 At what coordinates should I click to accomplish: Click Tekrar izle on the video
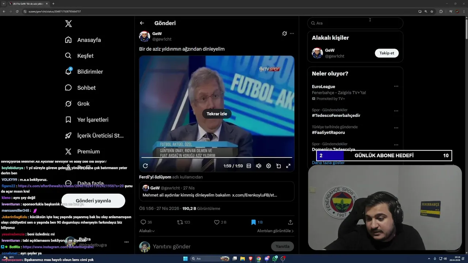click(x=217, y=114)
